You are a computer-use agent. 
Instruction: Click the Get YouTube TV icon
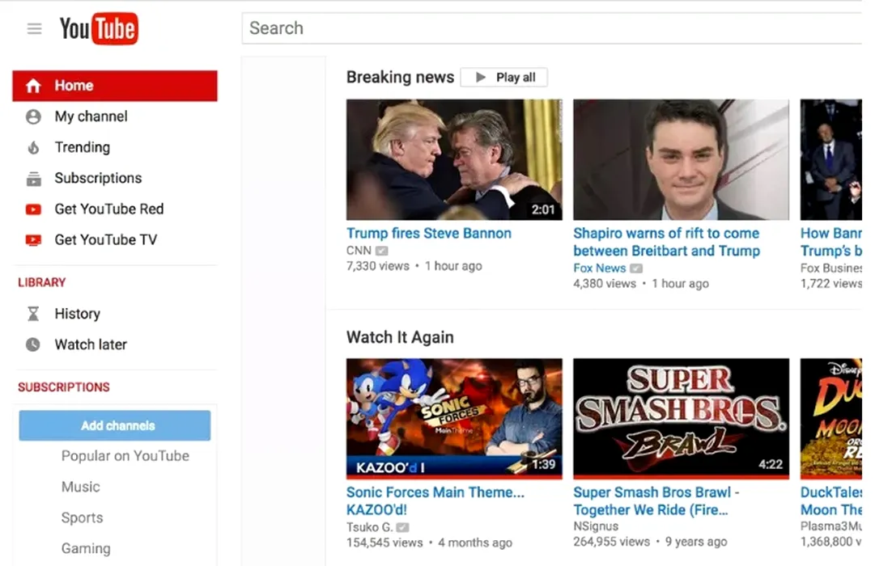pyautogui.click(x=33, y=240)
